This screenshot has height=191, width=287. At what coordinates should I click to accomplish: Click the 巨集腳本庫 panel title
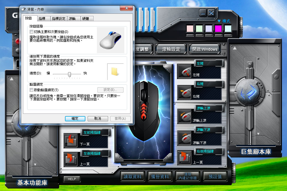pos(256,152)
